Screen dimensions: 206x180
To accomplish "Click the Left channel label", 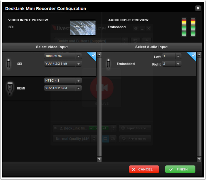I will click(157, 57).
